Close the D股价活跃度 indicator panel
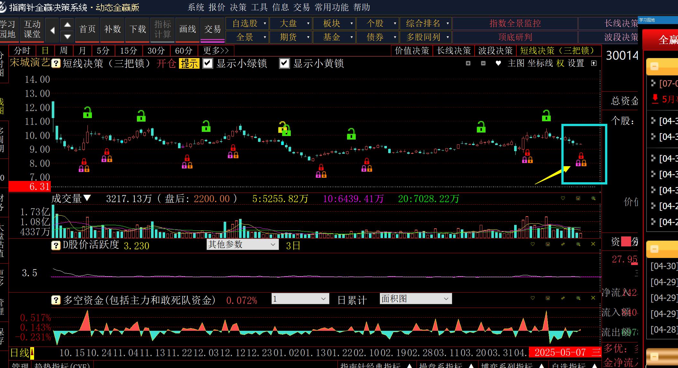 coord(593,244)
